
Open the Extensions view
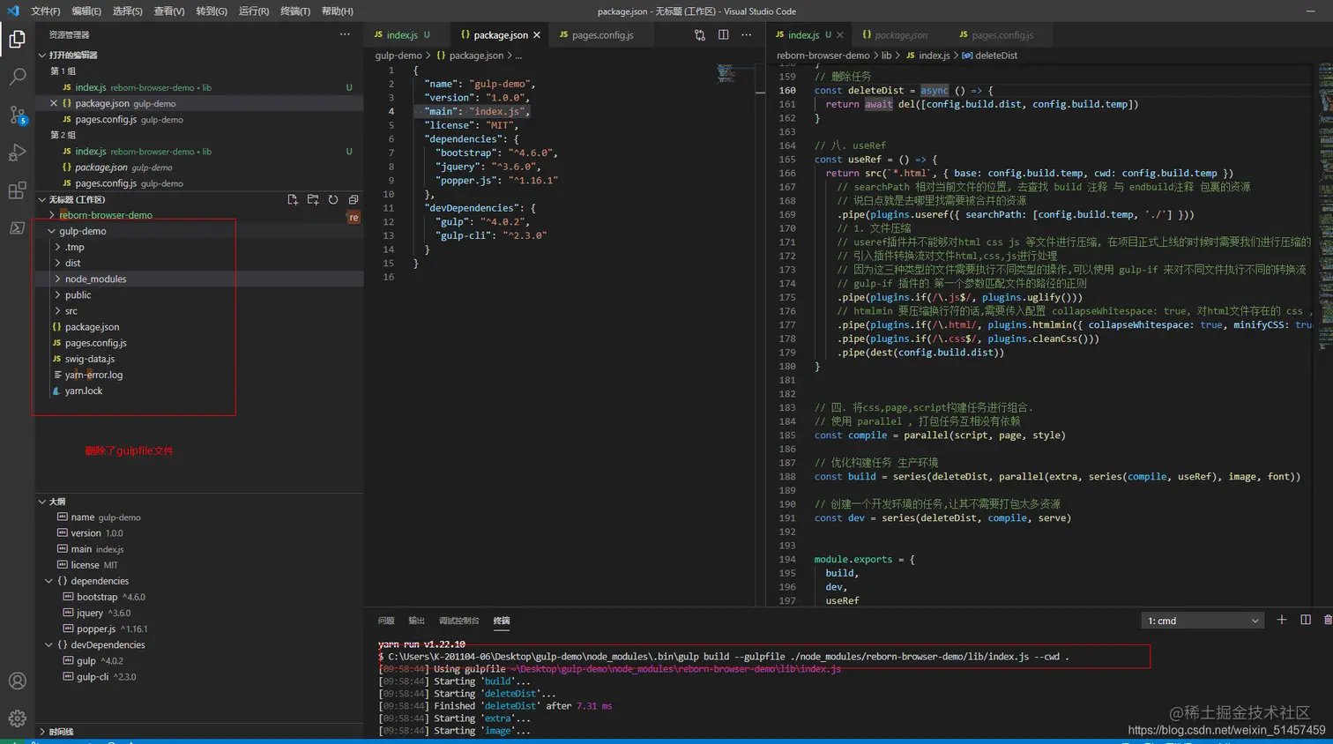[x=17, y=190]
